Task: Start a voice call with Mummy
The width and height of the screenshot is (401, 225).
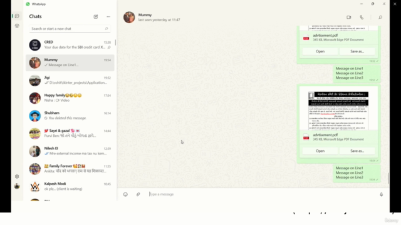Action: click(x=362, y=17)
